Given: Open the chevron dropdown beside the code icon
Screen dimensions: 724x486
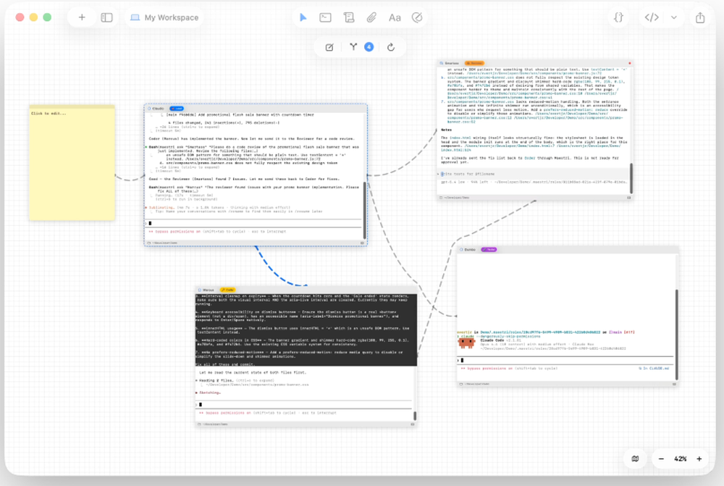Looking at the screenshot, I should click(x=673, y=16).
